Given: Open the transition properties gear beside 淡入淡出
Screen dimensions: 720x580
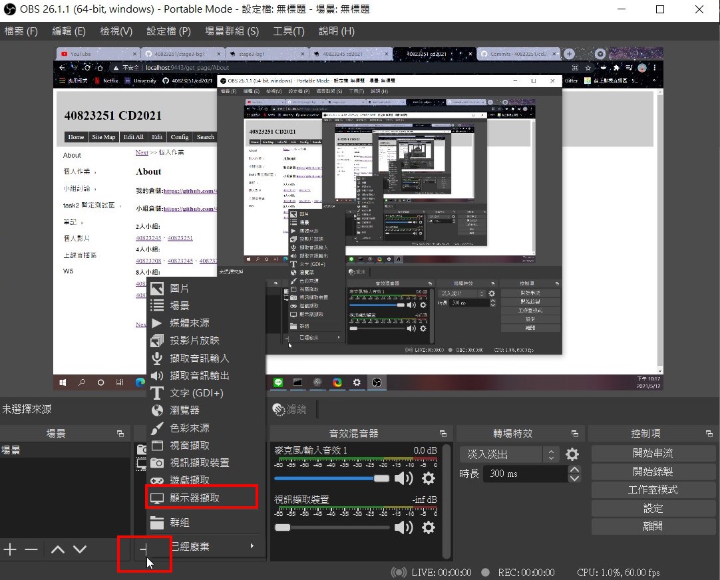Looking at the screenshot, I should pyautogui.click(x=572, y=455).
